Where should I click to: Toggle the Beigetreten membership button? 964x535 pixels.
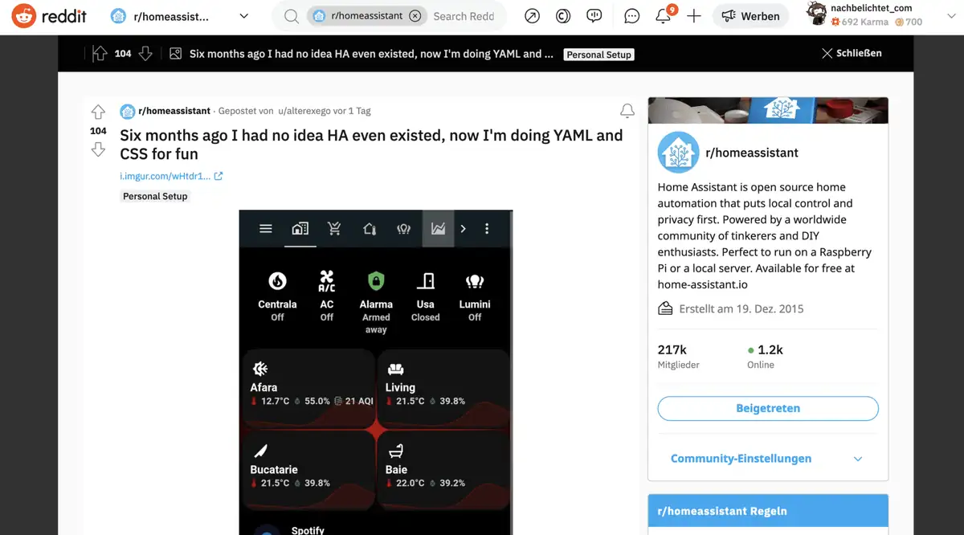click(x=767, y=408)
